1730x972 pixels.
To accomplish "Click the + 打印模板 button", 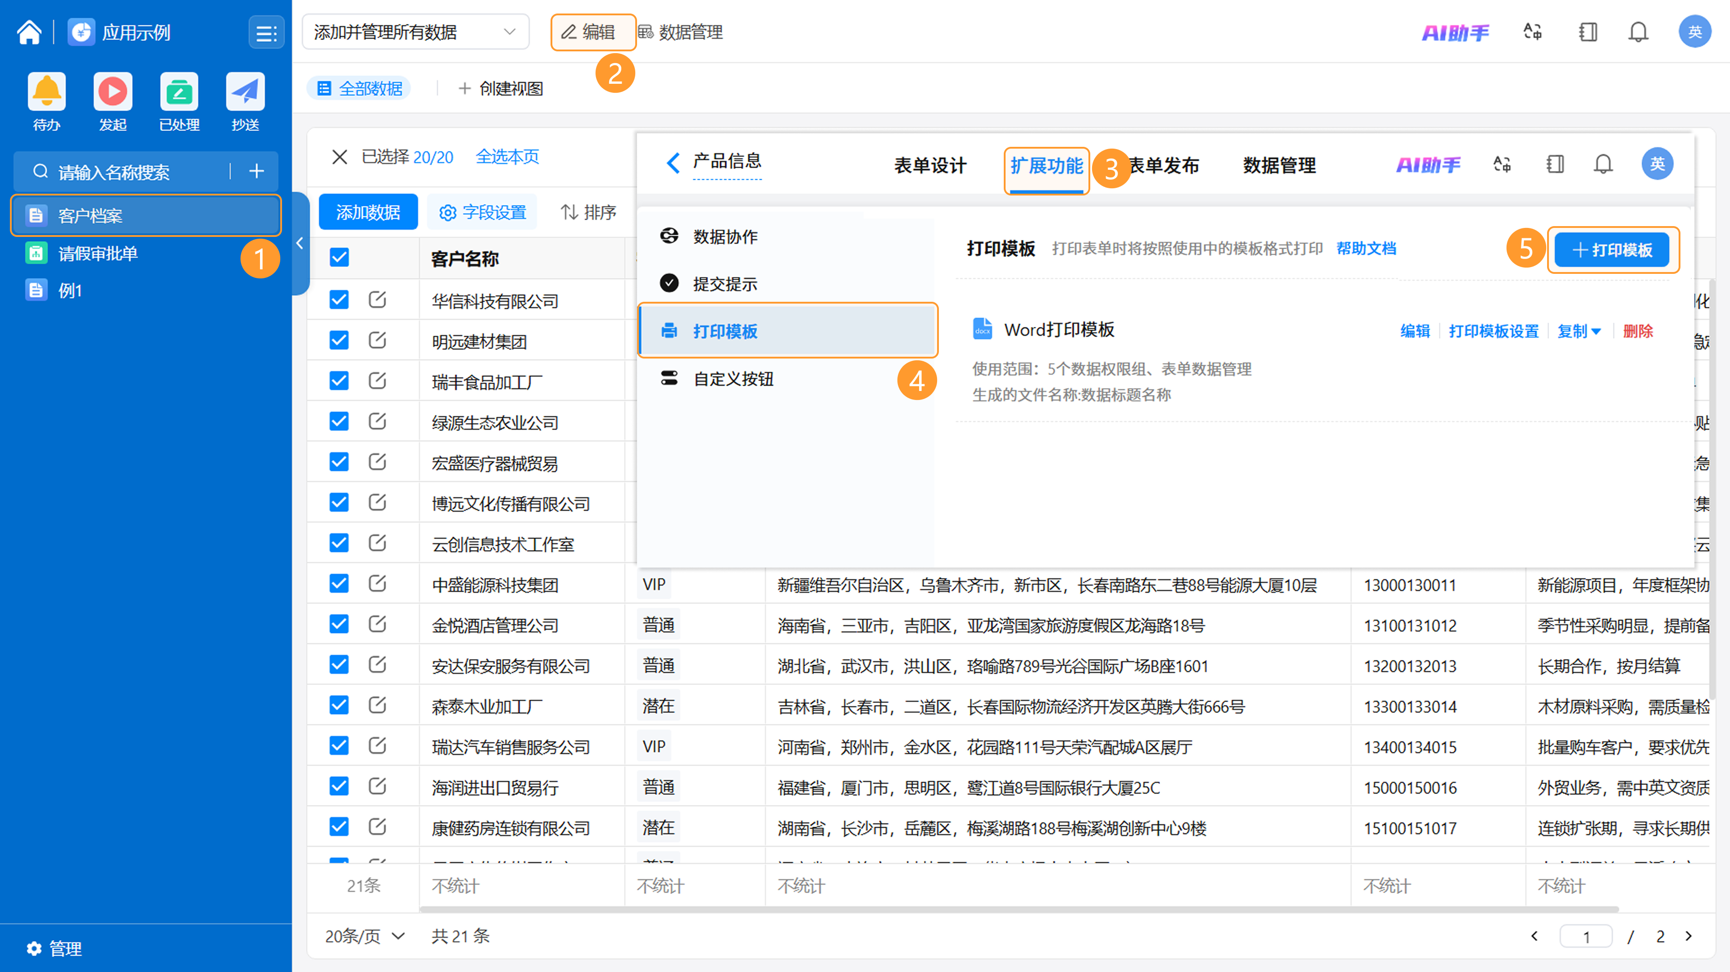I will tap(1612, 250).
